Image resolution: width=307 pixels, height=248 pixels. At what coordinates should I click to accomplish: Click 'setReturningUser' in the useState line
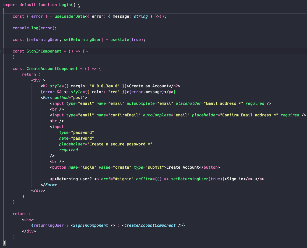tap(82, 40)
